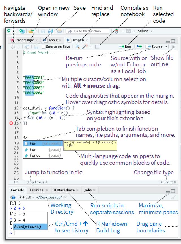Switch to the Console tab
Screen dimensions: 181x244
tap(17, 190)
